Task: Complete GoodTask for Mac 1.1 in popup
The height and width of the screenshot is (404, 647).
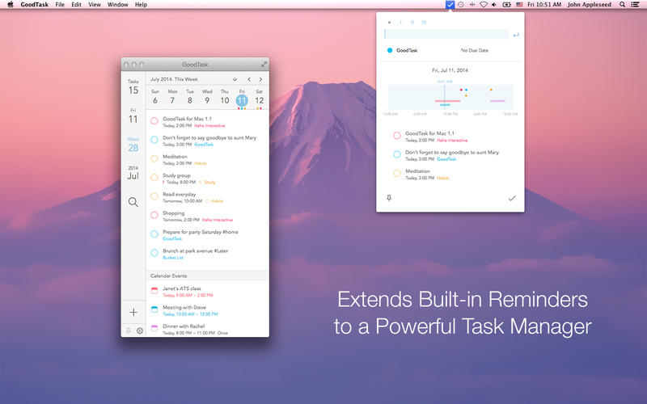Action: tap(397, 136)
